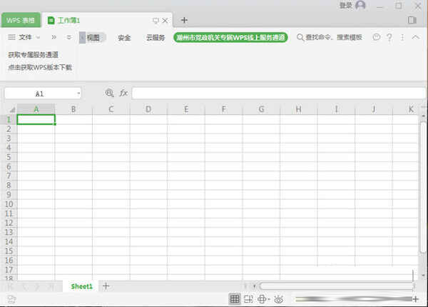The width and height of the screenshot is (428, 307).
Task: Switch to page break preview icon
Action: pyautogui.click(x=248, y=299)
